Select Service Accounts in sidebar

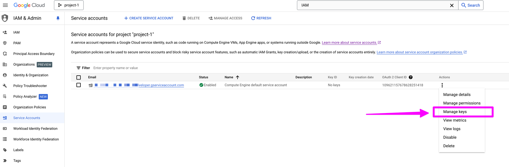pyautogui.click(x=27, y=118)
